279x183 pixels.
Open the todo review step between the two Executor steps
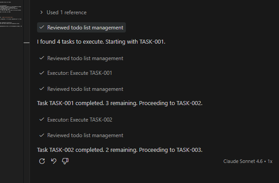coord(85,89)
